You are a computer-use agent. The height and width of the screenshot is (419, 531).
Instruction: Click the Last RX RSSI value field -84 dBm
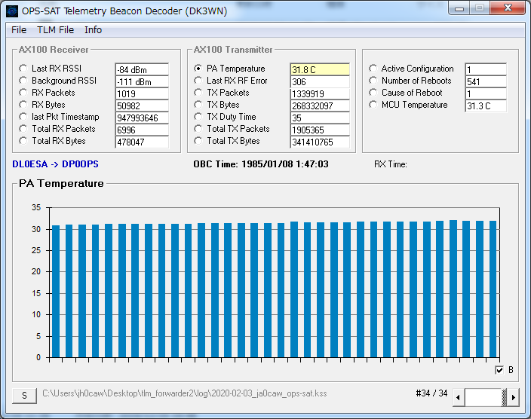142,69
